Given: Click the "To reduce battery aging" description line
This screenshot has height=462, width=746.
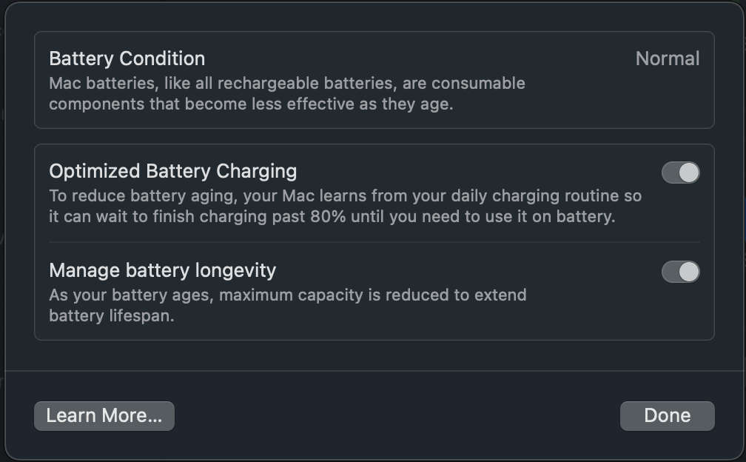Looking at the screenshot, I should click(x=345, y=196).
